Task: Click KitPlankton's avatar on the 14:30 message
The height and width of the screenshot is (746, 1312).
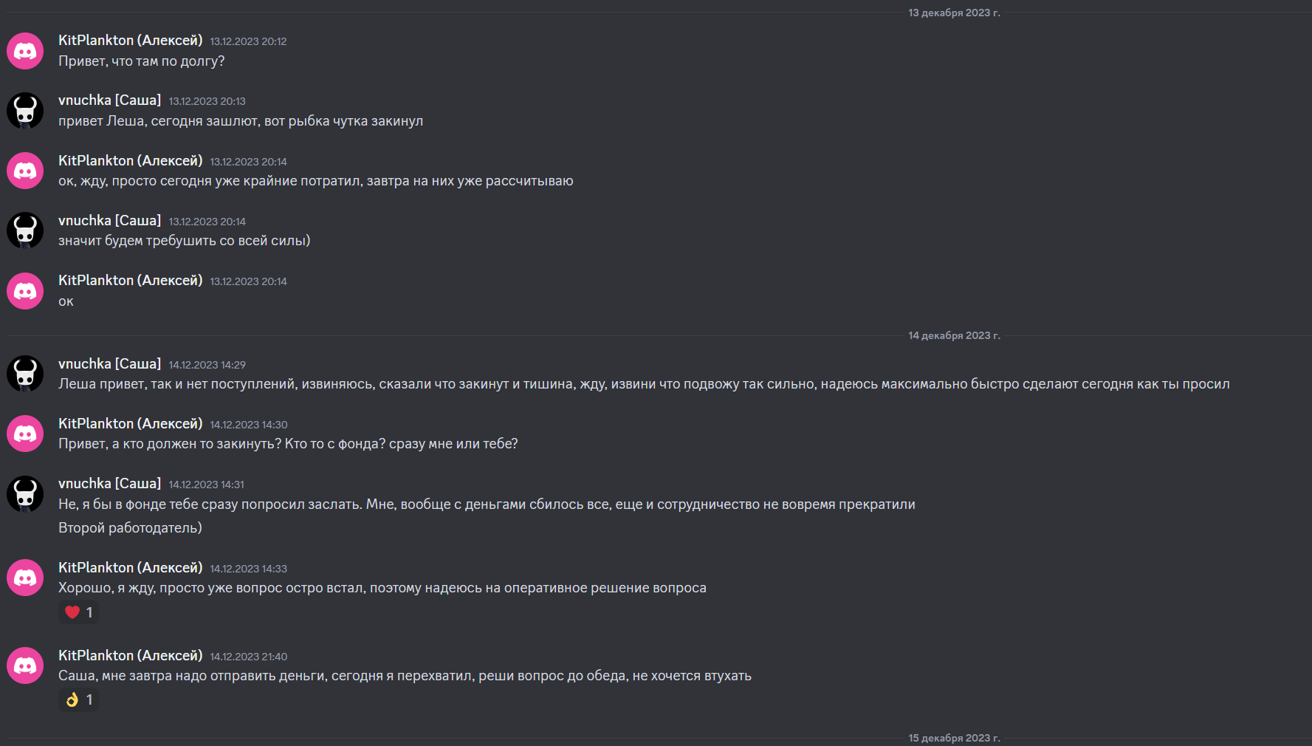Action: (x=25, y=434)
